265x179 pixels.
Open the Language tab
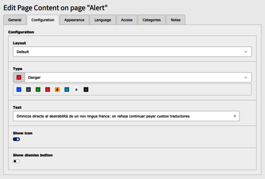pyautogui.click(x=102, y=20)
